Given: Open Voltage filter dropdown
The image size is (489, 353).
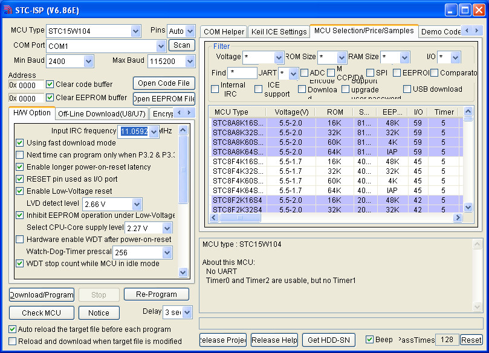Looking at the screenshot, I should (x=279, y=57).
